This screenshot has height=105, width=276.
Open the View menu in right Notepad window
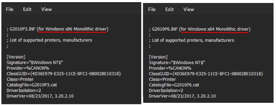pos(189,9)
